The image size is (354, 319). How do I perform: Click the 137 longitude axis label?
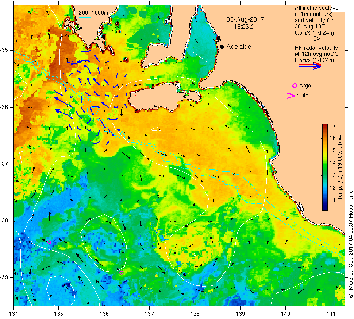pyautogui.click(x=150, y=314)
